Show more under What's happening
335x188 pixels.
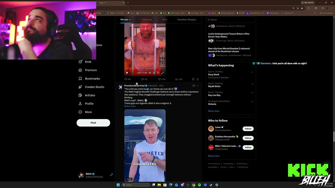(x=214, y=111)
